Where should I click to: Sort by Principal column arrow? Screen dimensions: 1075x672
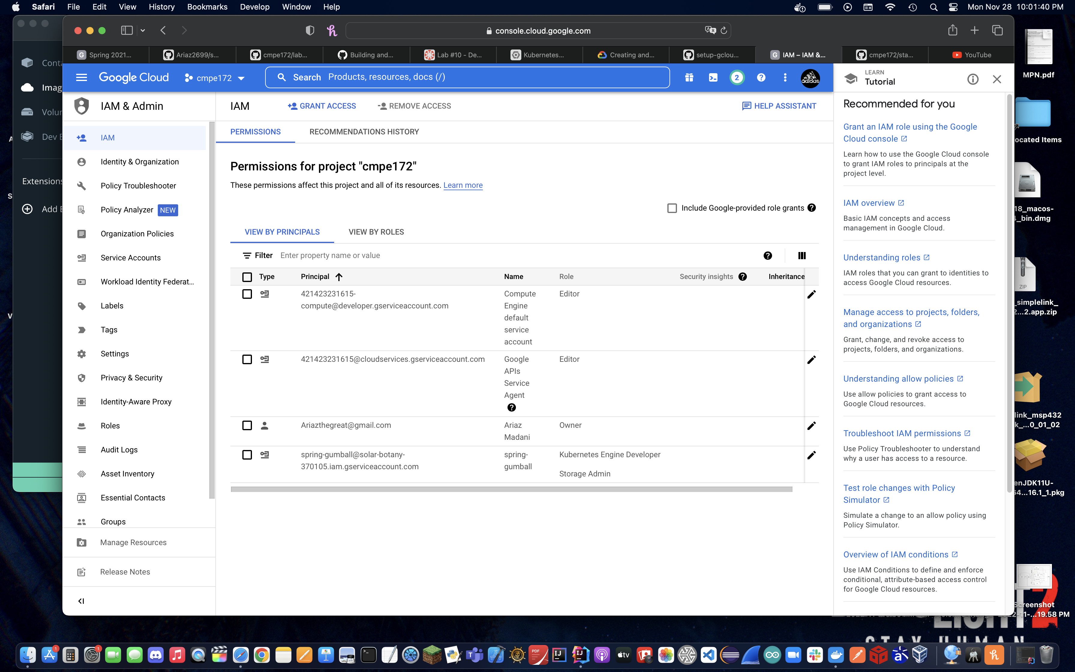tap(339, 277)
